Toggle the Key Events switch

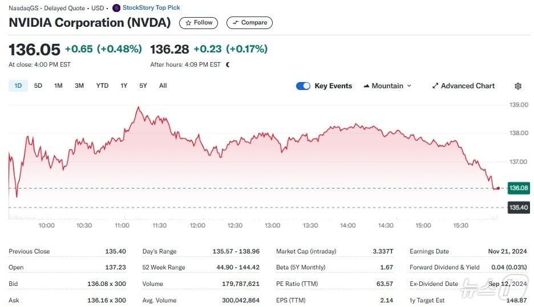(x=303, y=86)
